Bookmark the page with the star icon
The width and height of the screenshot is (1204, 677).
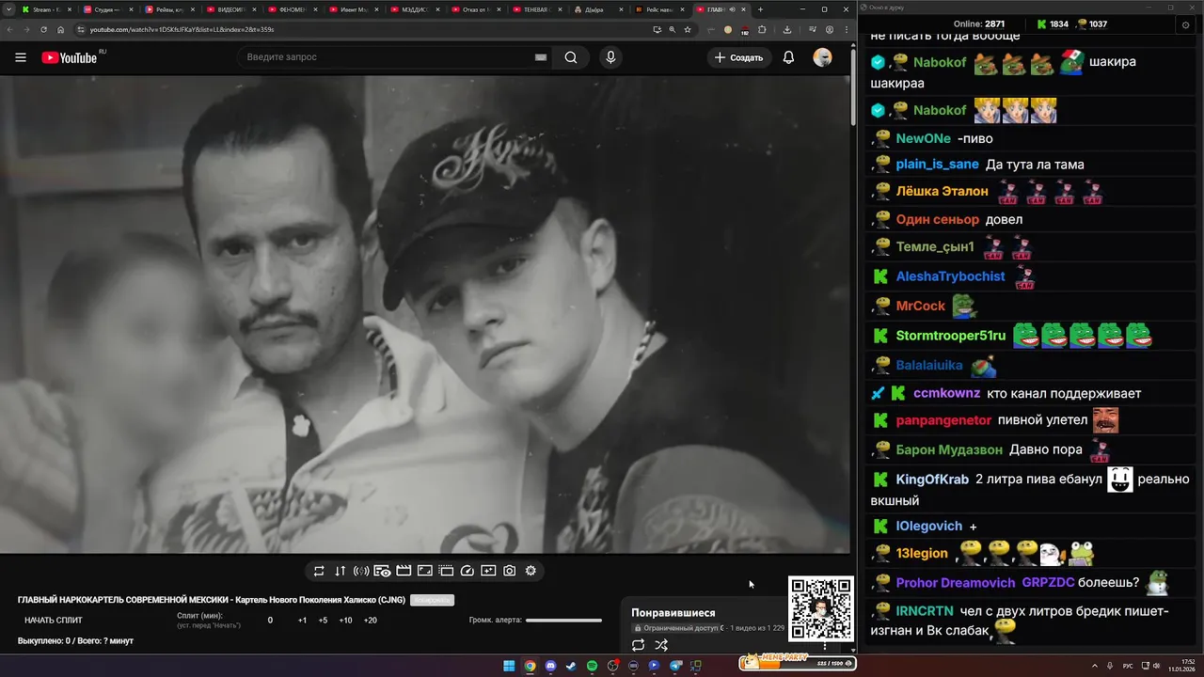pos(688,29)
